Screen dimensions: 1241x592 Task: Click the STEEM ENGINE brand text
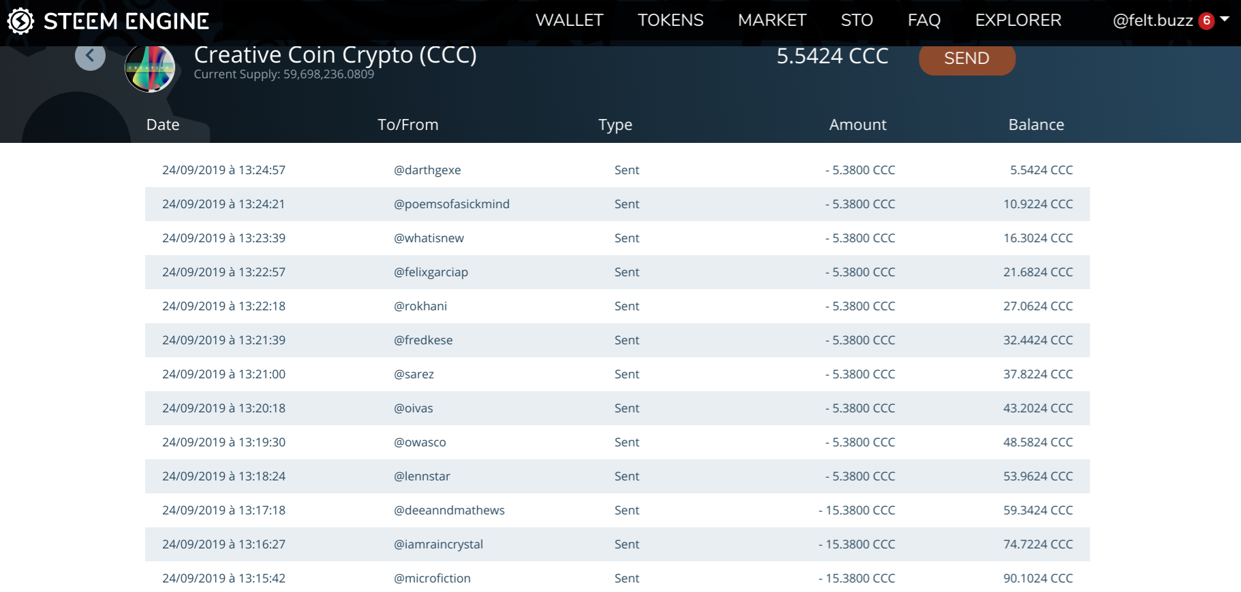point(126,21)
